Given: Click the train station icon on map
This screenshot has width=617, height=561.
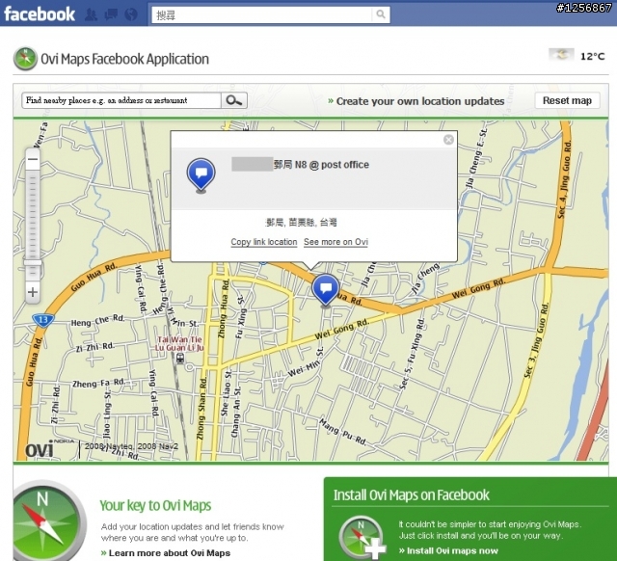Looking at the screenshot, I should 180,359.
